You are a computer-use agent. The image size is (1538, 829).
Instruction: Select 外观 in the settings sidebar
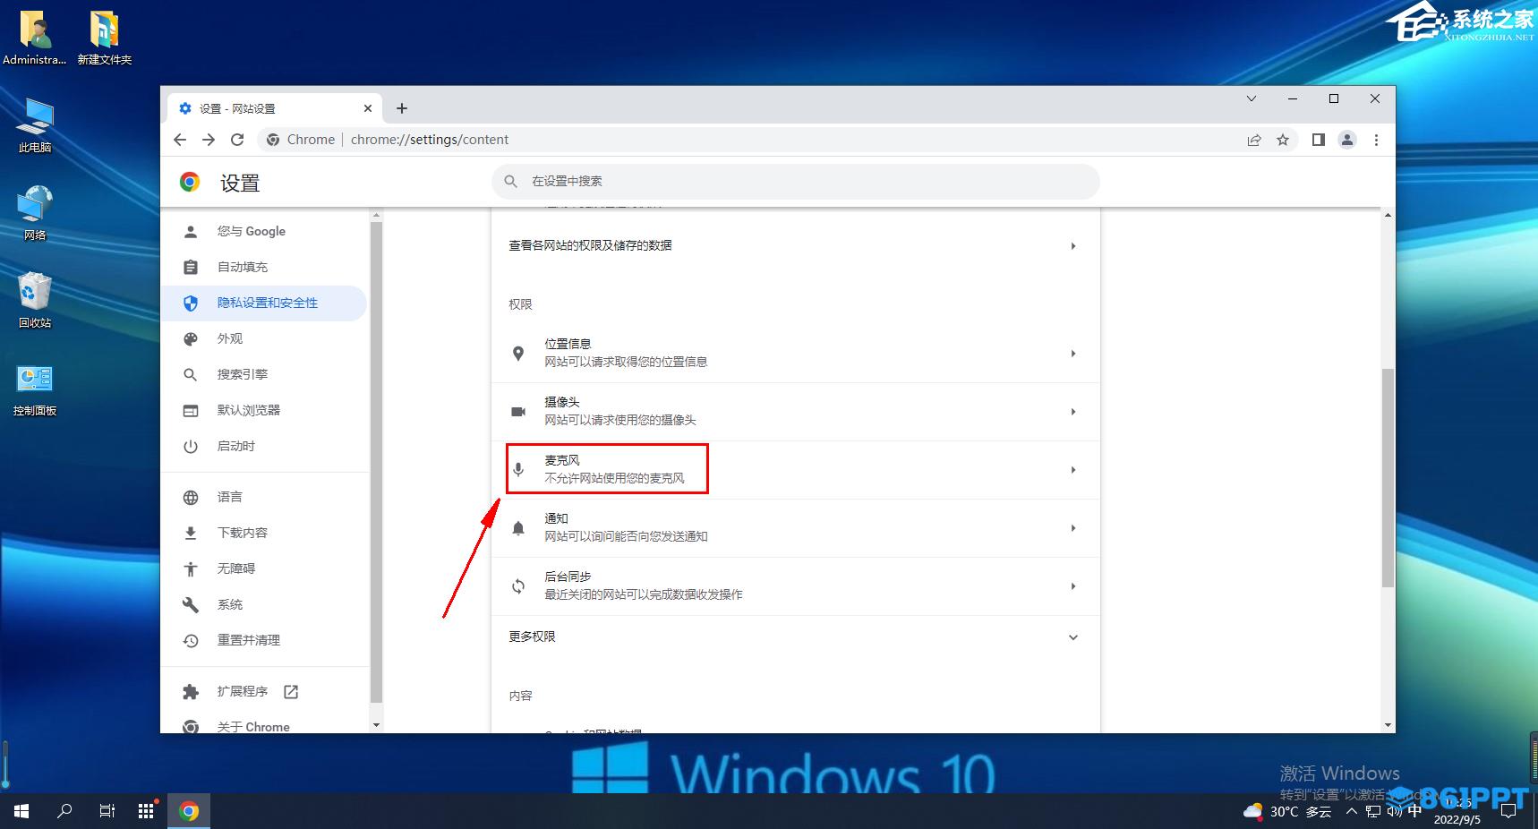coord(230,338)
